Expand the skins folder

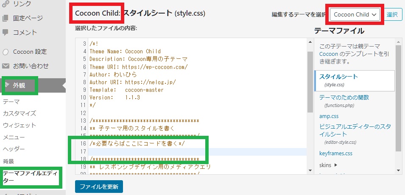(328, 165)
